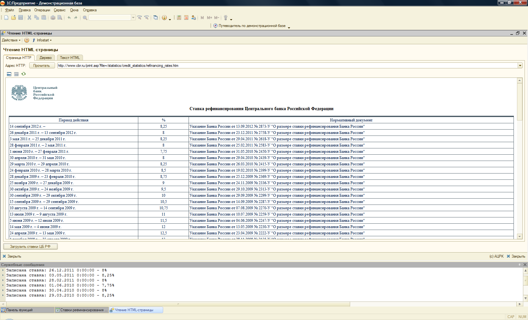This screenshot has width=528, height=320.
Task: Click the (с) АЦРК label
Action: tap(497, 256)
